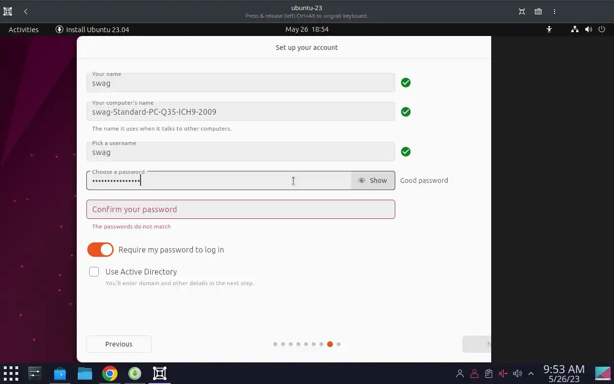Open the file manager folder icon

pyautogui.click(x=85, y=373)
